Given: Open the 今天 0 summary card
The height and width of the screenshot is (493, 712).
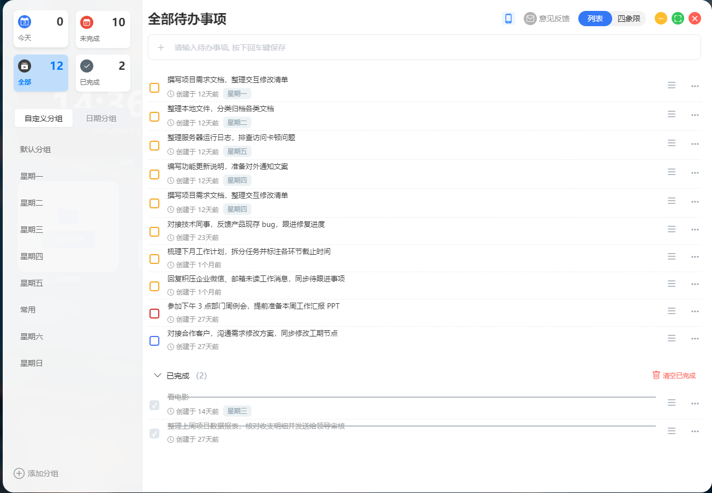Looking at the screenshot, I should tap(41, 29).
